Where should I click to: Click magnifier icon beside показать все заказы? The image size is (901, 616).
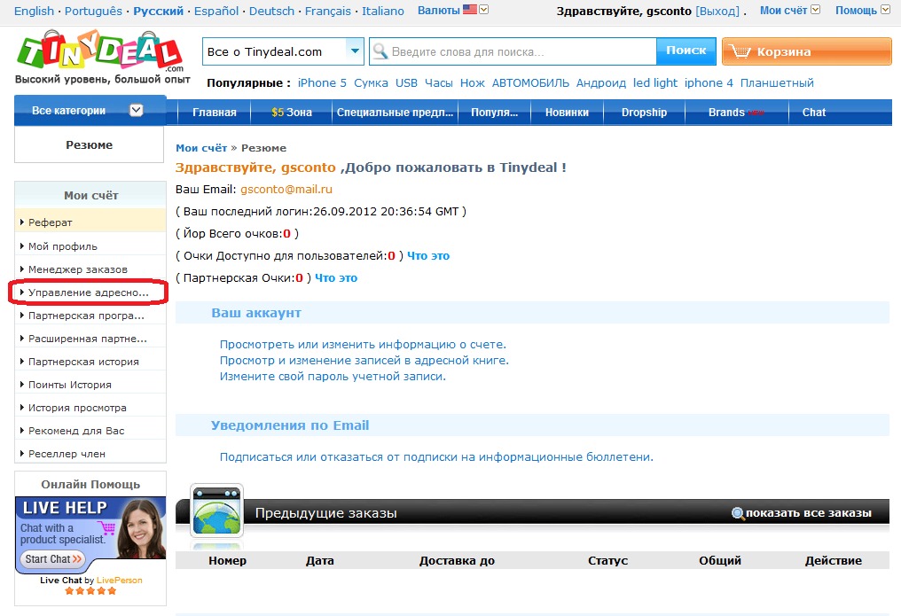click(737, 513)
